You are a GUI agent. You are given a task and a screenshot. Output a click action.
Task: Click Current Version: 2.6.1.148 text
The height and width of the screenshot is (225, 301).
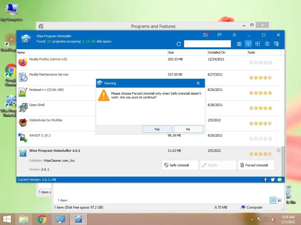pyautogui.click(x=37, y=180)
